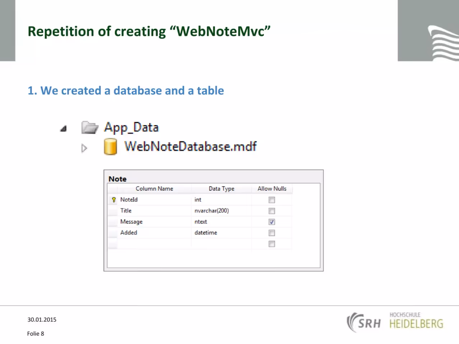Screen dimensions: 459x344
Task: Click the empty column name cell
Action: pos(155,244)
